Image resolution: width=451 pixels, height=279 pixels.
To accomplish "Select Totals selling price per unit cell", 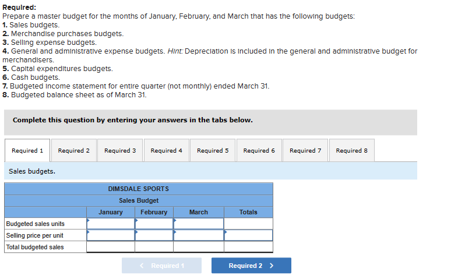I will tap(248, 235).
